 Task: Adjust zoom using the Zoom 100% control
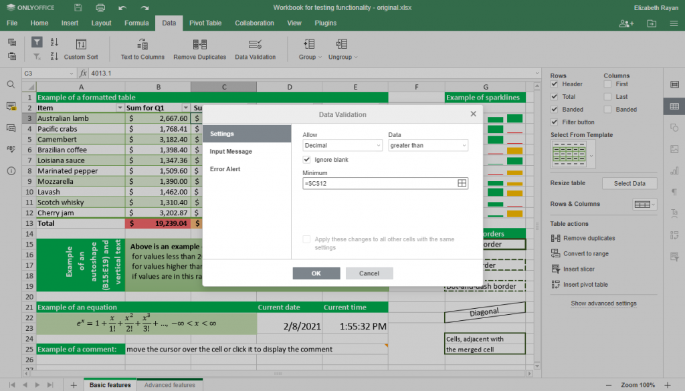pyautogui.click(x=638, y=384)
